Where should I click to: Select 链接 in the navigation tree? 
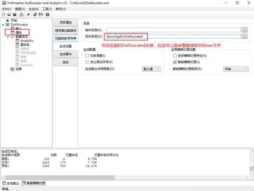23,61
